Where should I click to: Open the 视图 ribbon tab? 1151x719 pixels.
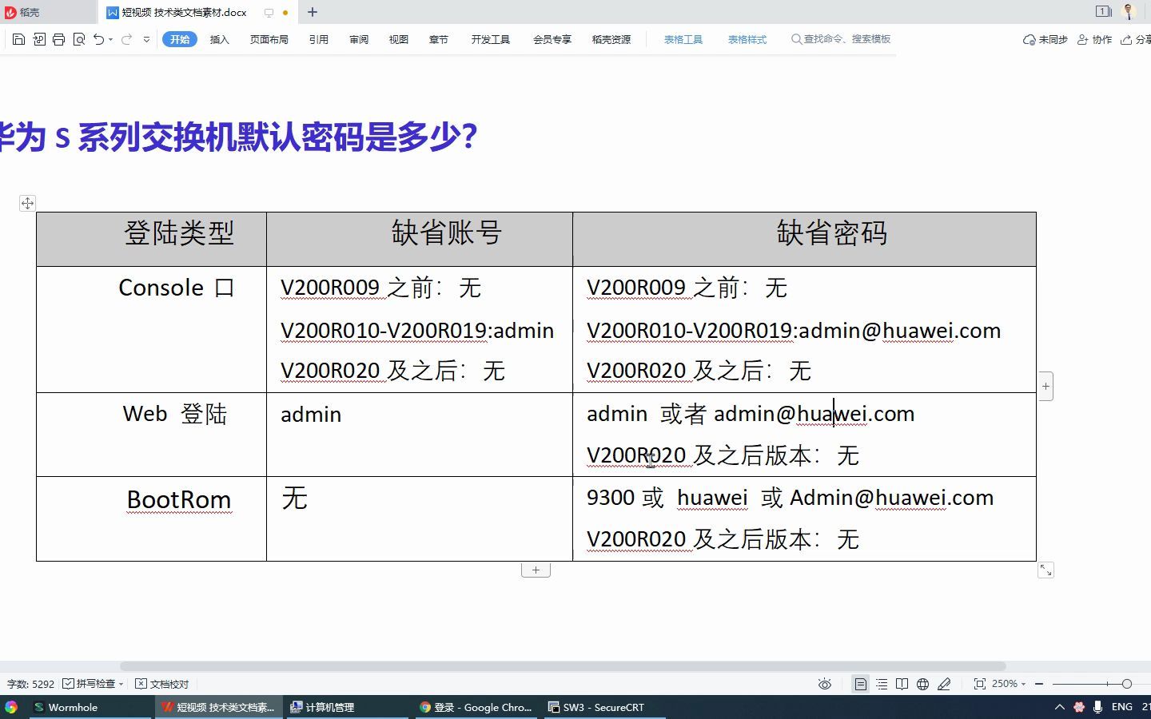click(399, 39)
